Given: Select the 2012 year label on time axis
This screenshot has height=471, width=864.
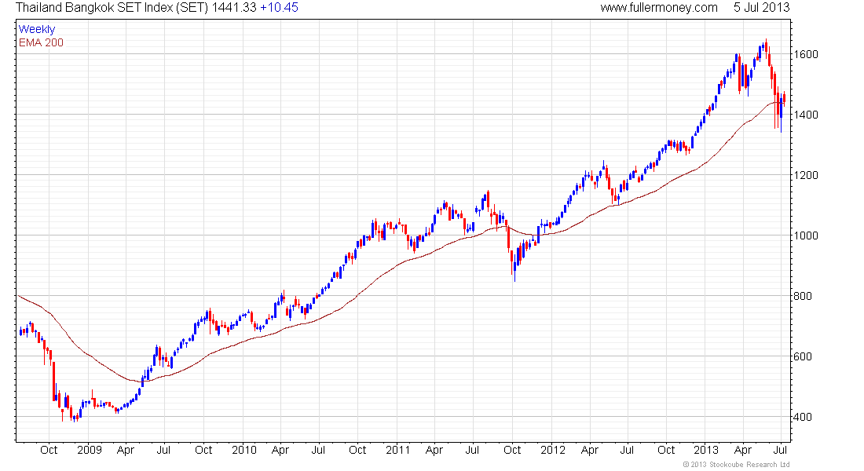Looking at the screenshot, I should tap(553, 450).
